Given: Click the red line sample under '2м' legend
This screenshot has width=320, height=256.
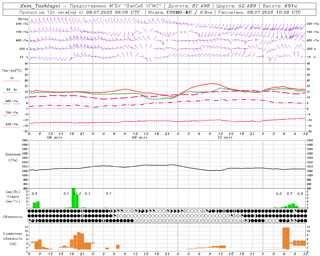Looking at the screenshot, I should [11, 81].
